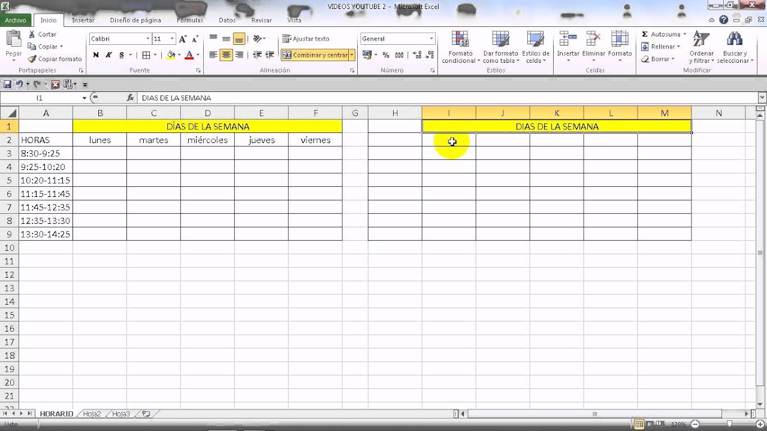Open the Hoja2 sheet tab

point(92,414)
